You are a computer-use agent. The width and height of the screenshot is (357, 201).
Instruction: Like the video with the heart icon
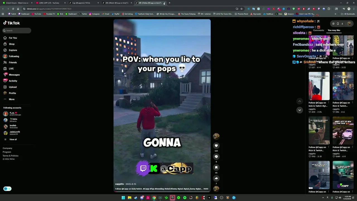(x=216, y=146)
